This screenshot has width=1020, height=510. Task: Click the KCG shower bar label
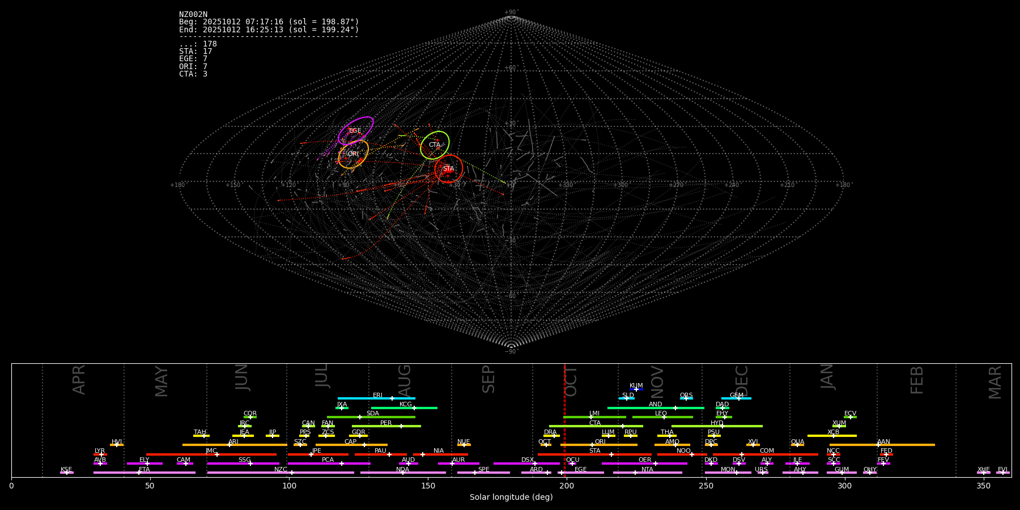click(406, 405)
